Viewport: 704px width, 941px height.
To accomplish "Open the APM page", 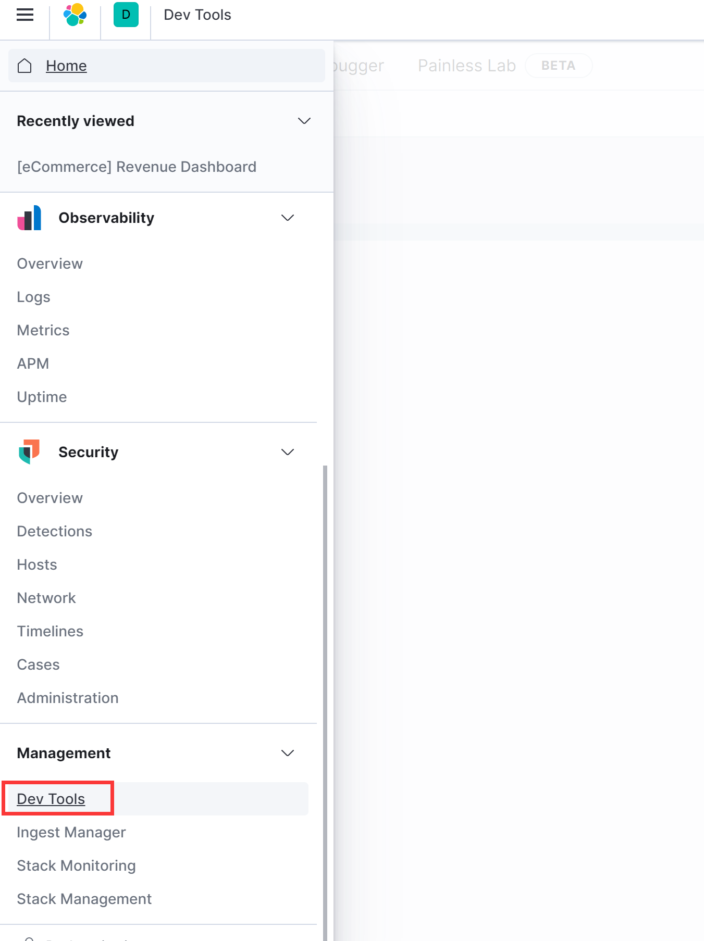I will [x=33, y=363].
